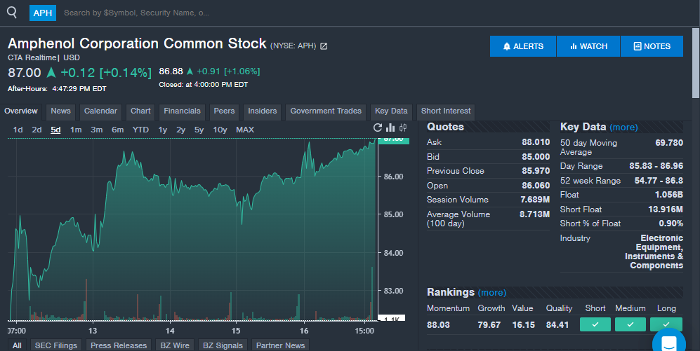700x351 pixels.
Task: Open the Calendar tab
Action: tap(100, 111)
